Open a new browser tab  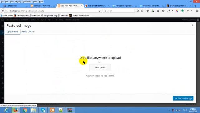(195, 6)
